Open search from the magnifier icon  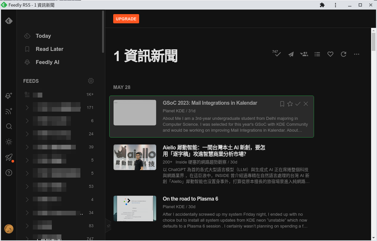click(9, 126)
